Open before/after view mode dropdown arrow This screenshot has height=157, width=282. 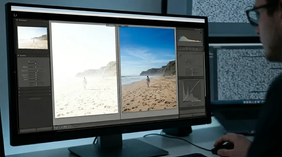63,127
